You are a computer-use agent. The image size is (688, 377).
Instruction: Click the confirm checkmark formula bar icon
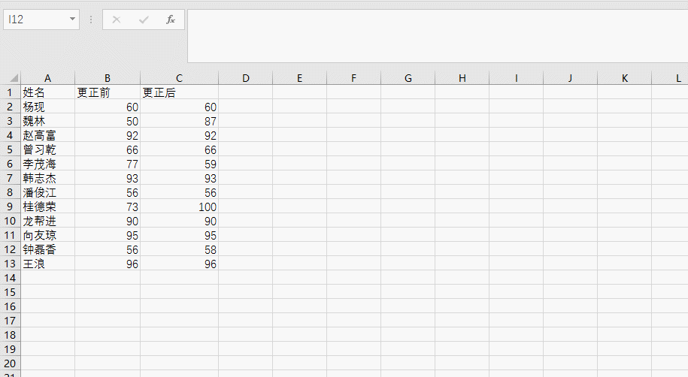pos(144,20)
